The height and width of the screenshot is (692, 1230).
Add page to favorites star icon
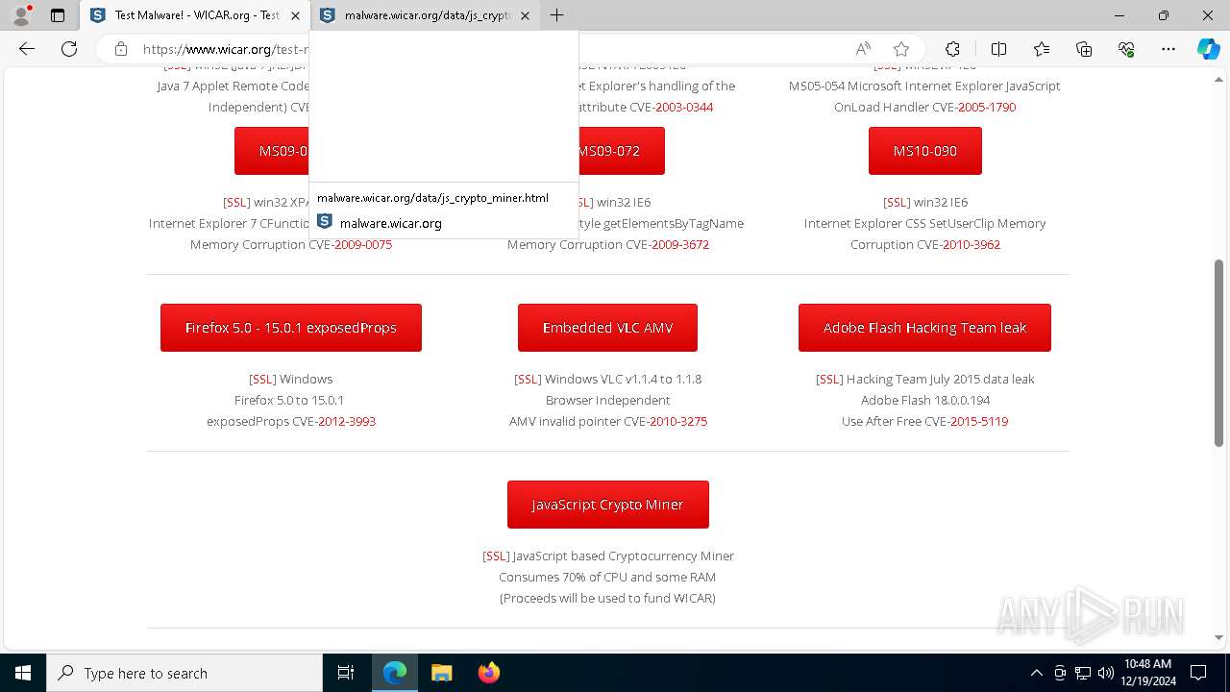coord(900,49)
